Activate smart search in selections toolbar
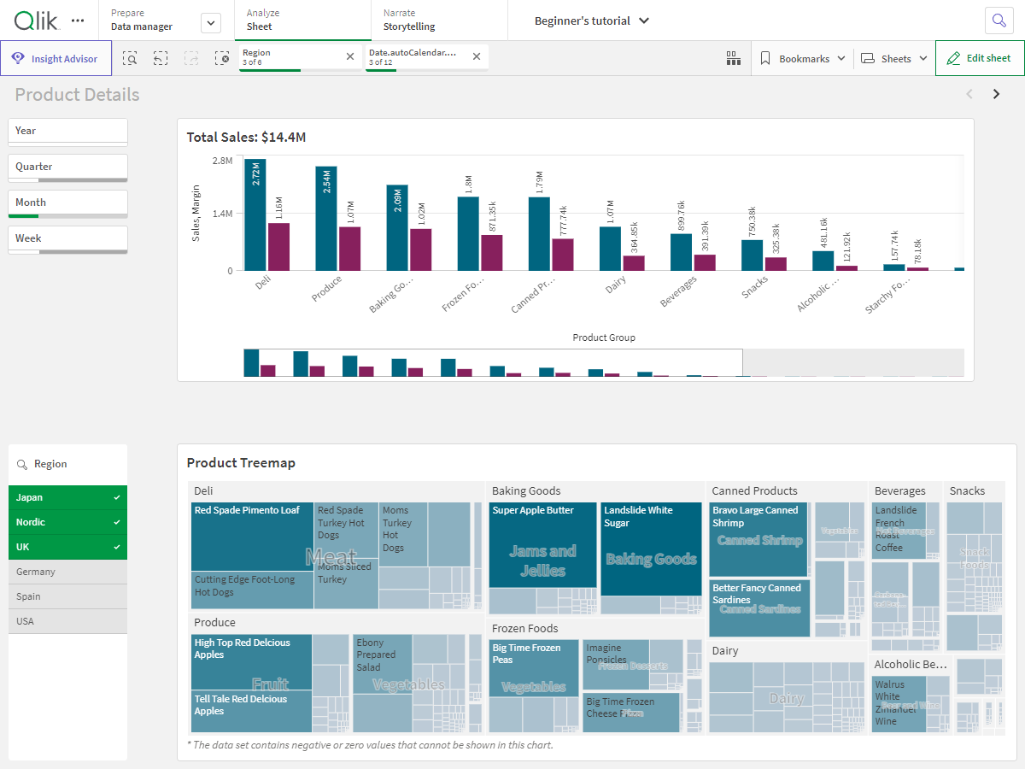1025x769 pixels. [130, 58]
